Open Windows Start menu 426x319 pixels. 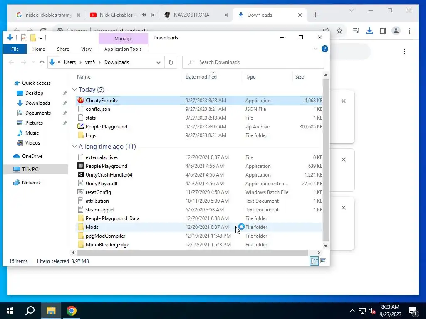(x=10, y=311)
